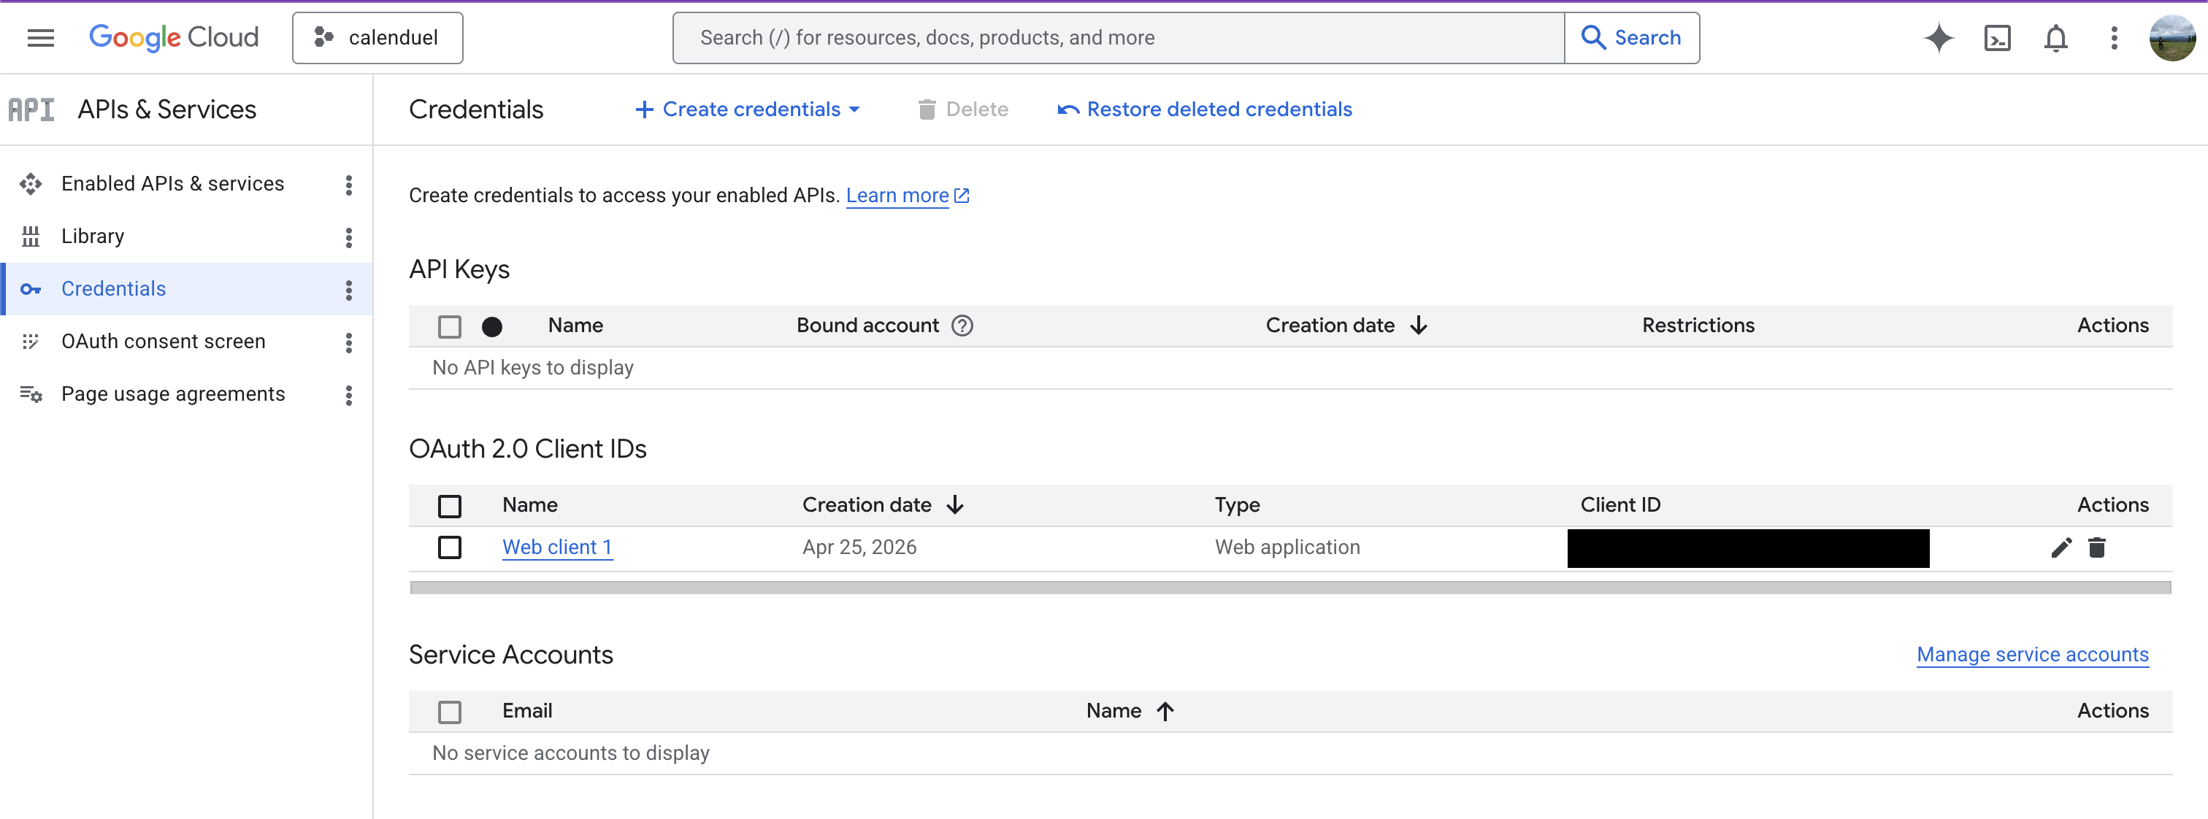Open more options for Enabled APIs & services
Viewport: 2208px width, 819px height.
(x=348, y=185)
